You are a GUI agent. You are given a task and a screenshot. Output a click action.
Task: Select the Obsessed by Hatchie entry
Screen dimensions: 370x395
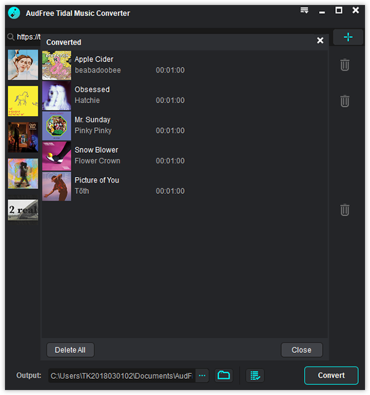coord(184,96)
